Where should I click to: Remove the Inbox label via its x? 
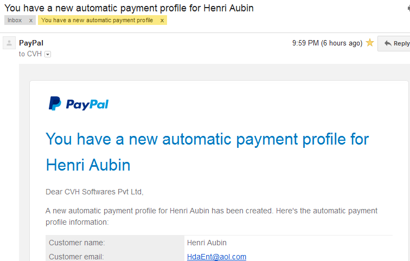pyautogui.click(x=31, y=21)
